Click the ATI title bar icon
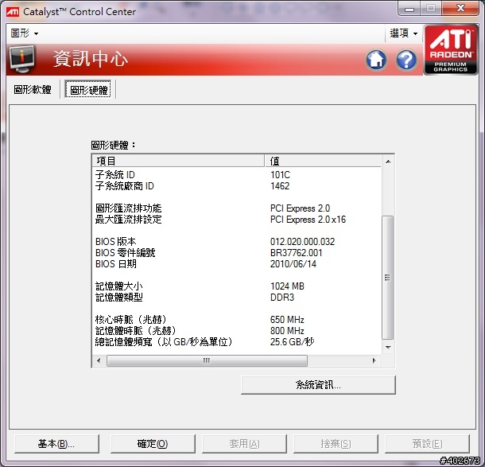The image size is (485, 467). (13, 12)
